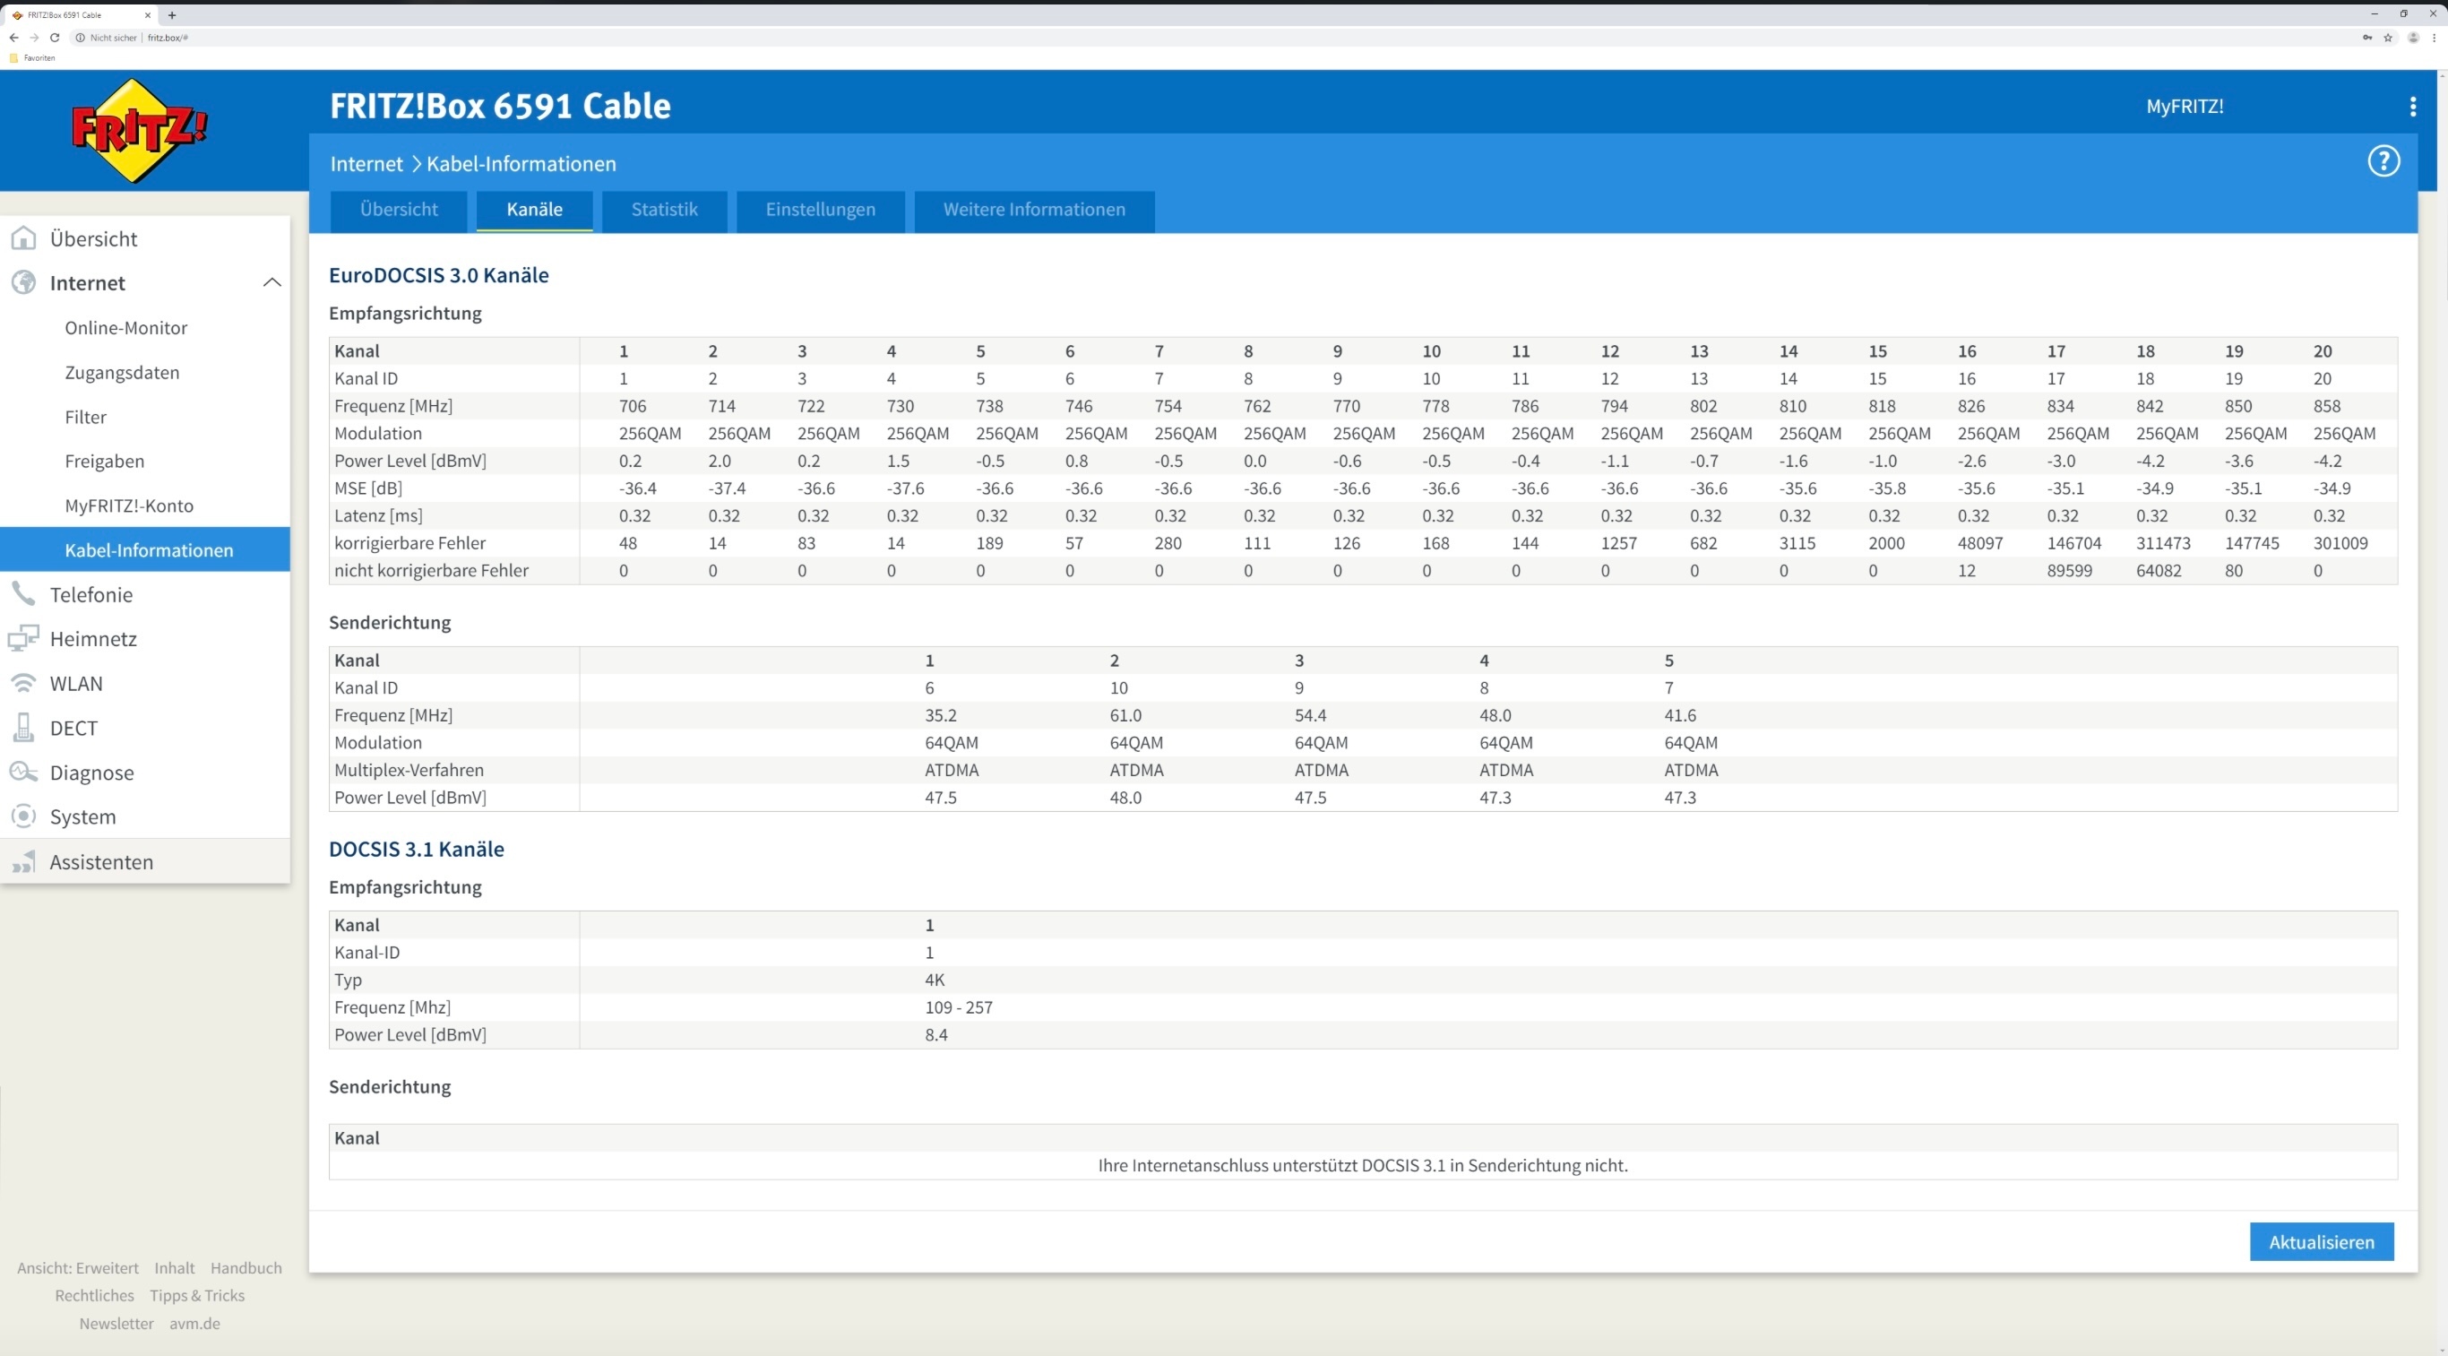Open the Rechtliches footer link
Screen dimensions: 2448x1356
[x=94, y=1295]
